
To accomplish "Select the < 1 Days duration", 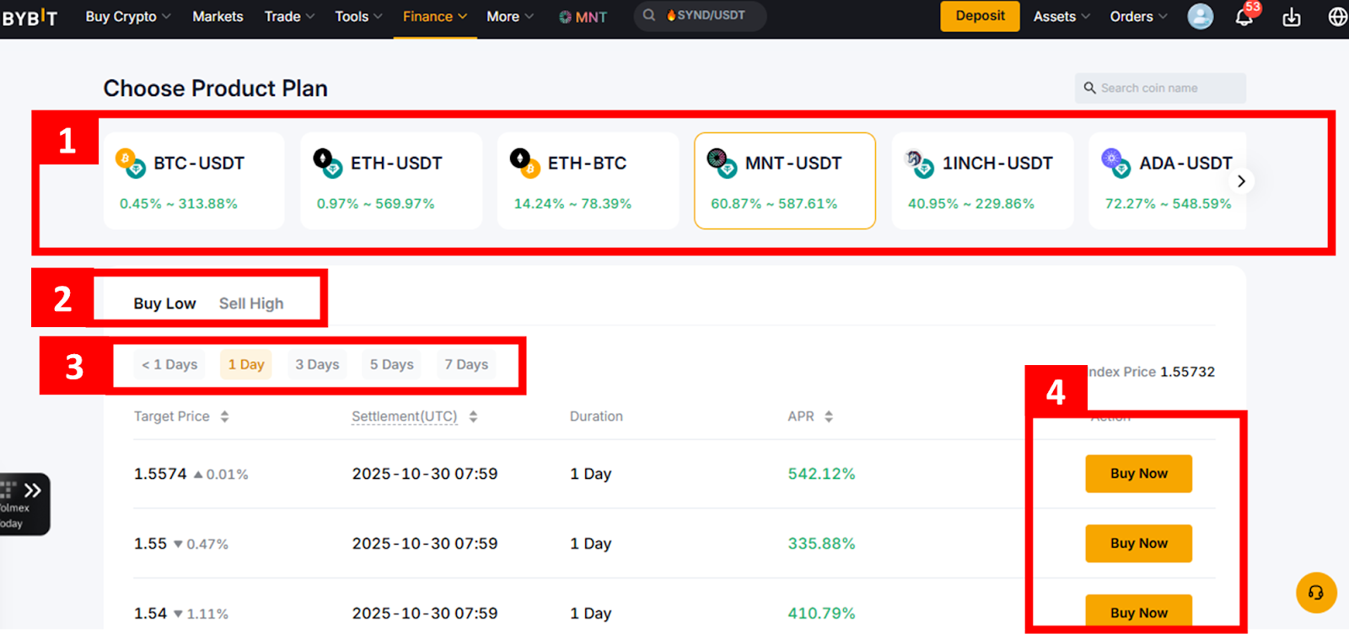I will point(169,364).
